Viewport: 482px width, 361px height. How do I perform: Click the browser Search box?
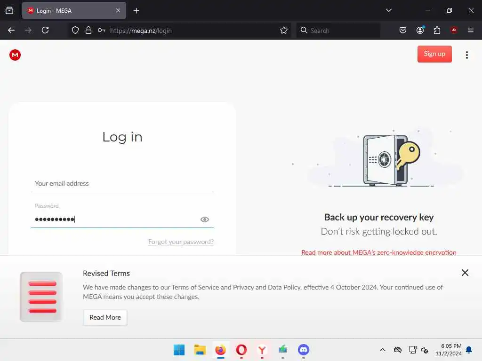tap(338, 31)
